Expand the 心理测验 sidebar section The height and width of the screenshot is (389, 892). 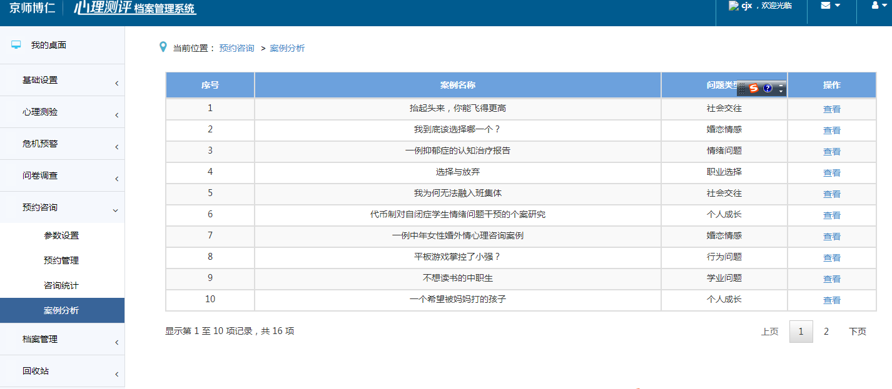coord(63,112)
